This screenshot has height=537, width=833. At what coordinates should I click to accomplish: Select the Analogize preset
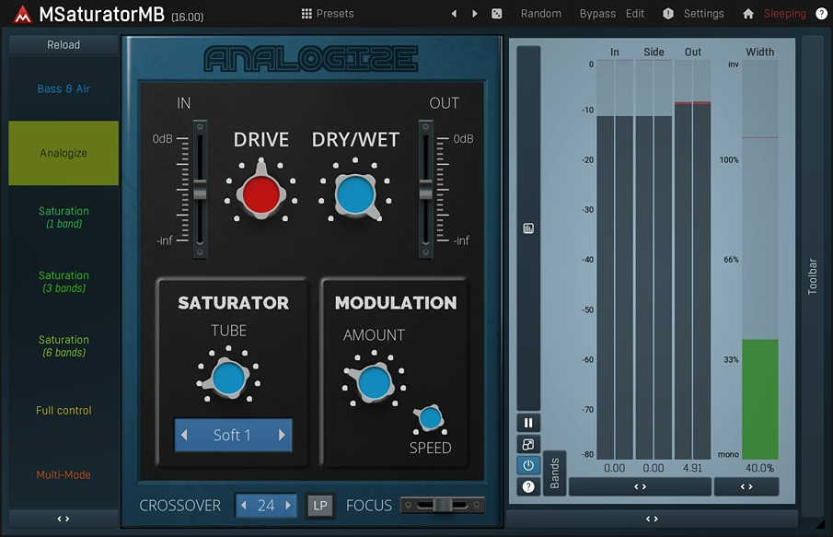[x=63, y=153]
